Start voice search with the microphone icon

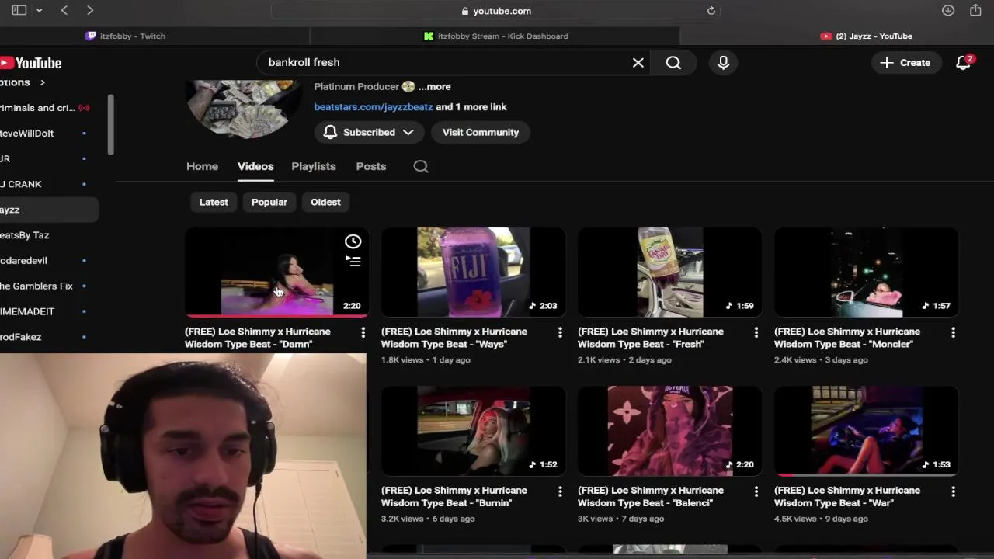click(723, 63)
